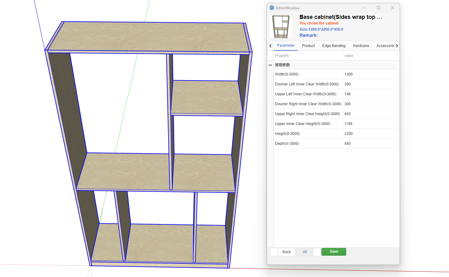Click the Back button

tap(286, 252)
